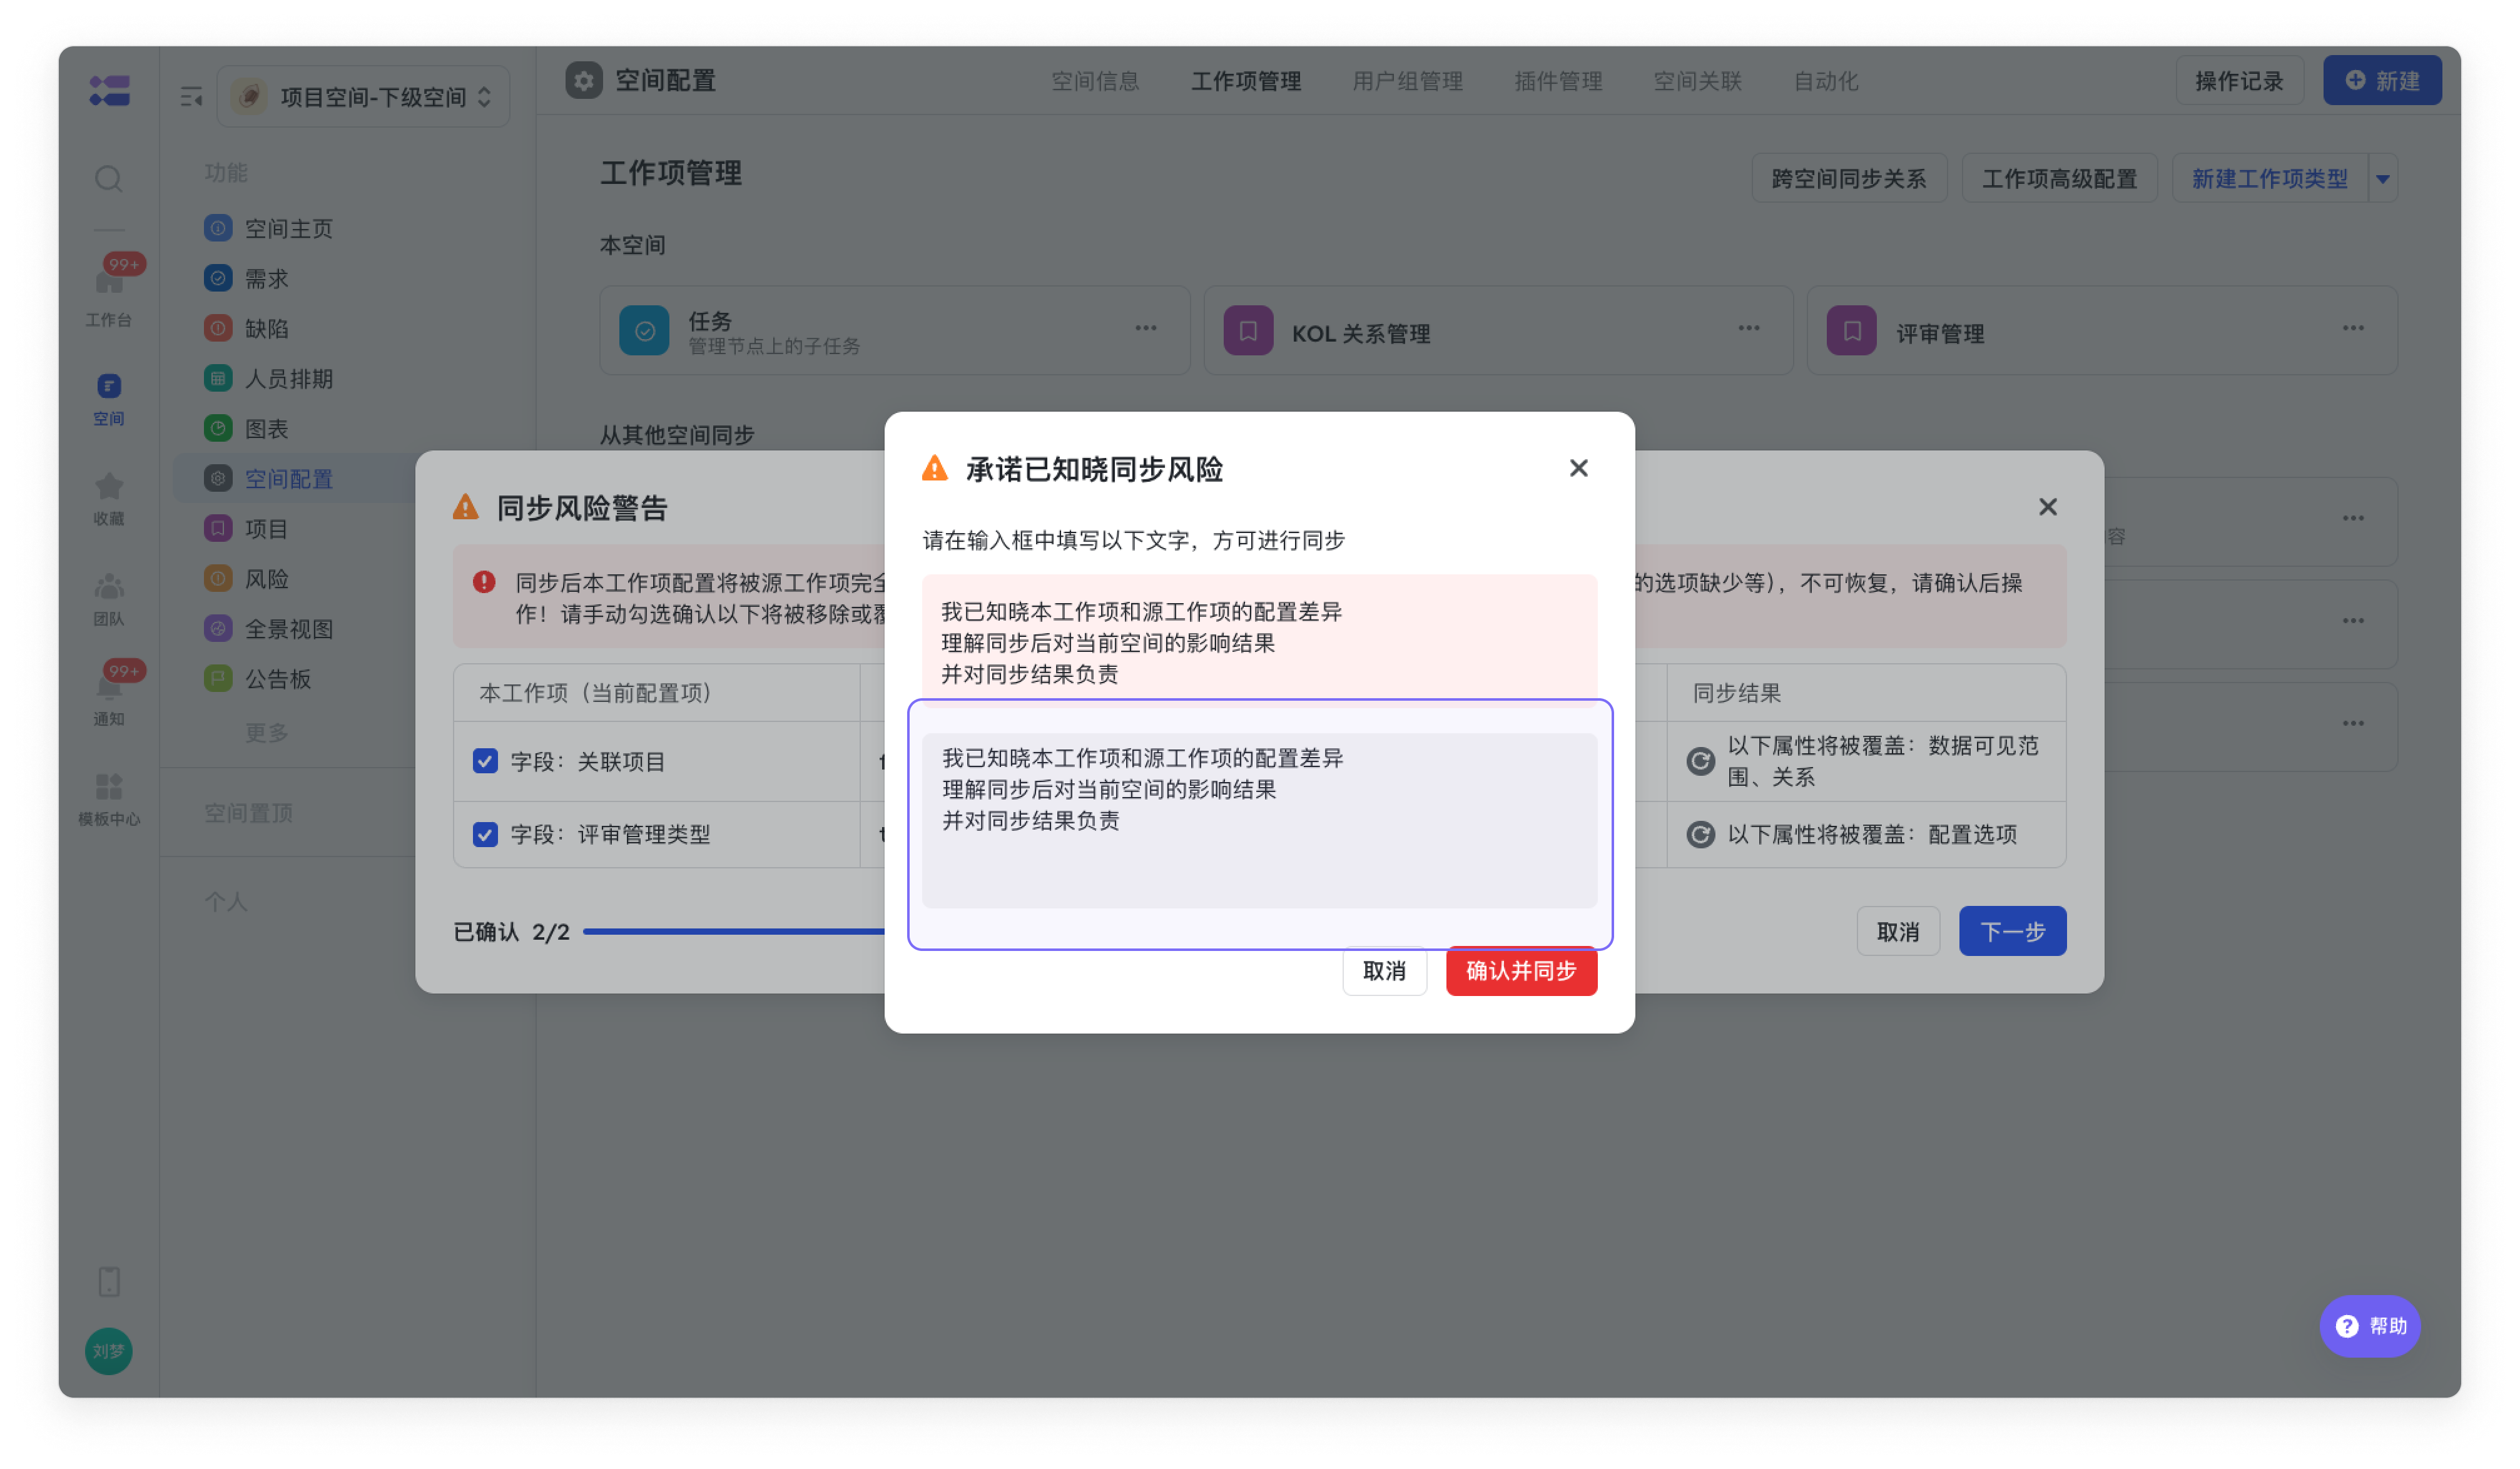This screenshot has height=1469, width=2520.
Task: Click the app logo in the left rail
Action: tap(109, 90)
